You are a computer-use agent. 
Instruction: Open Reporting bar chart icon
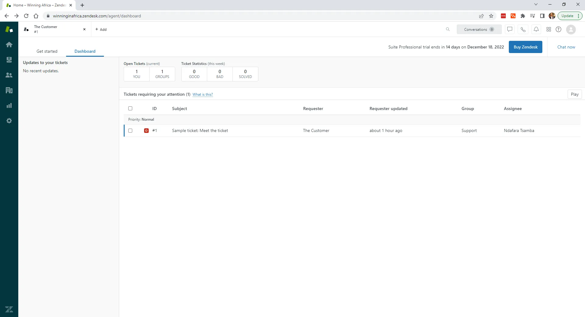pos(9,105)
